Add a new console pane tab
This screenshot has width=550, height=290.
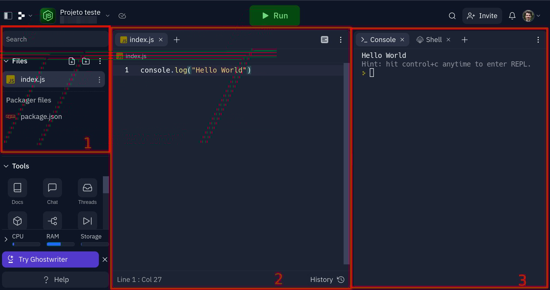click(465, 40)
